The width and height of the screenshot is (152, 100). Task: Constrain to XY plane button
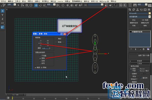click(x=3, y=23)
